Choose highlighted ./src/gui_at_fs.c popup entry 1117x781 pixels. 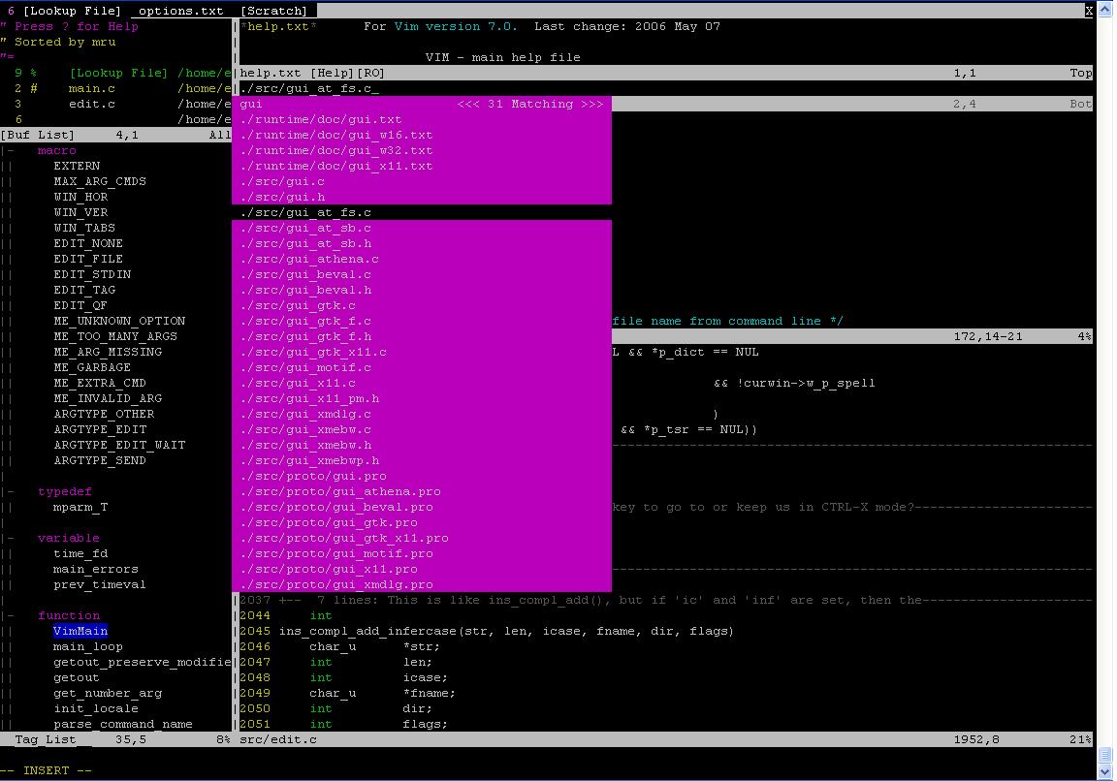[422, 212]
